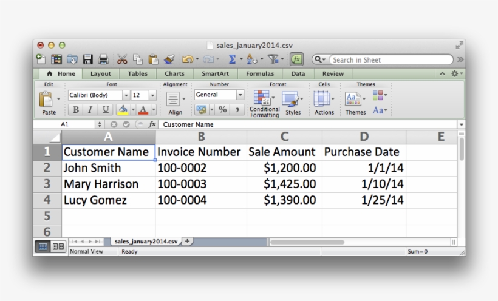Redo the last undone action
The width and height of the screenshot is (498, 301).
click(x=208, y=59)
